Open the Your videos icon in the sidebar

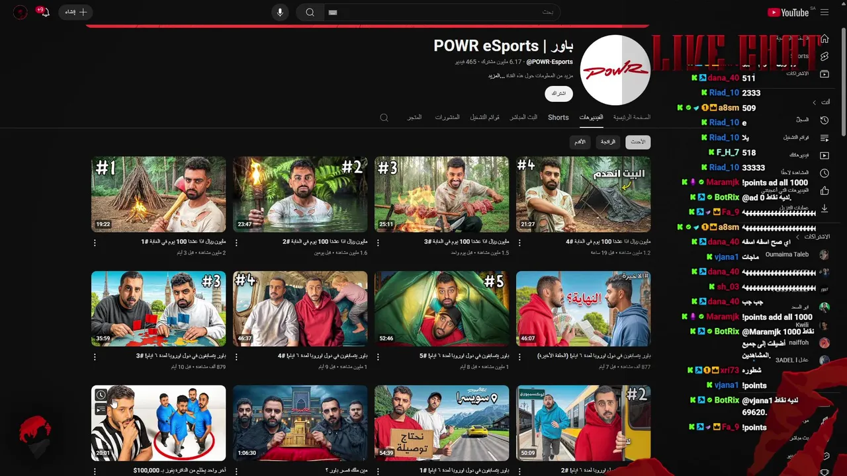[x=825, y=155]
